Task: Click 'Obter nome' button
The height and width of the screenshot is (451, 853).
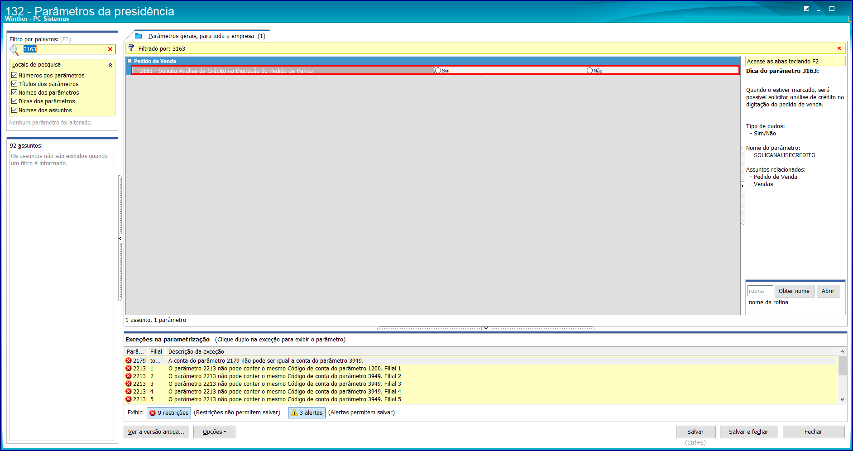Action: pyautogui.click(x=794, y=291)
